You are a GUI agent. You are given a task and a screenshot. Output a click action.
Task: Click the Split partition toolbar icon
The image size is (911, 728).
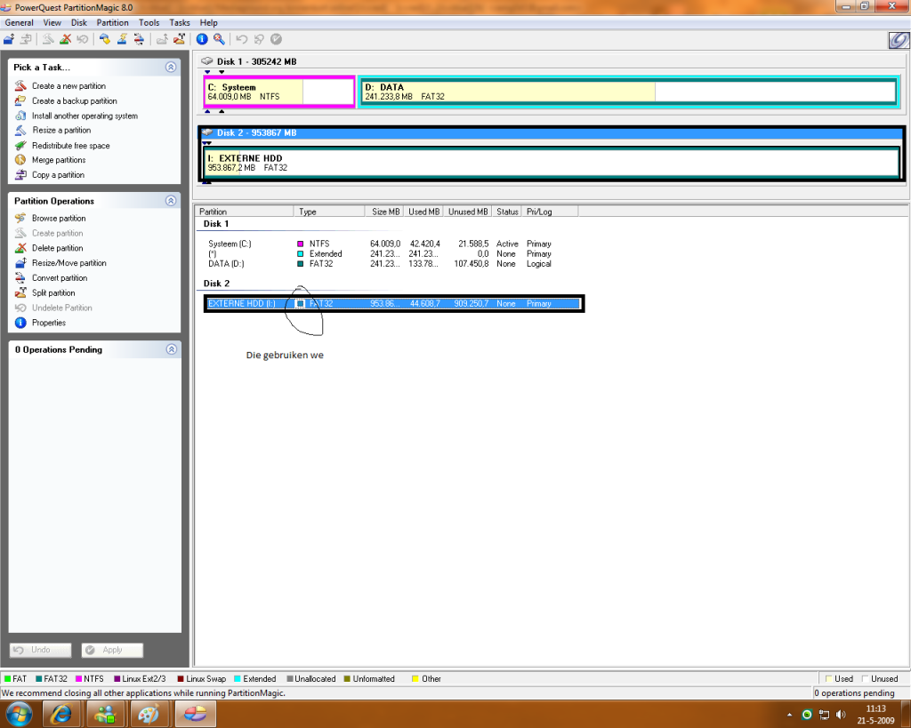(180, 39)
